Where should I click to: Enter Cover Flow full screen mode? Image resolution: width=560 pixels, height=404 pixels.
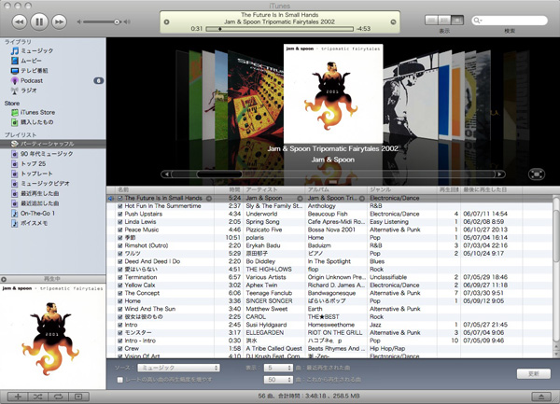click(x=537, y=174)
